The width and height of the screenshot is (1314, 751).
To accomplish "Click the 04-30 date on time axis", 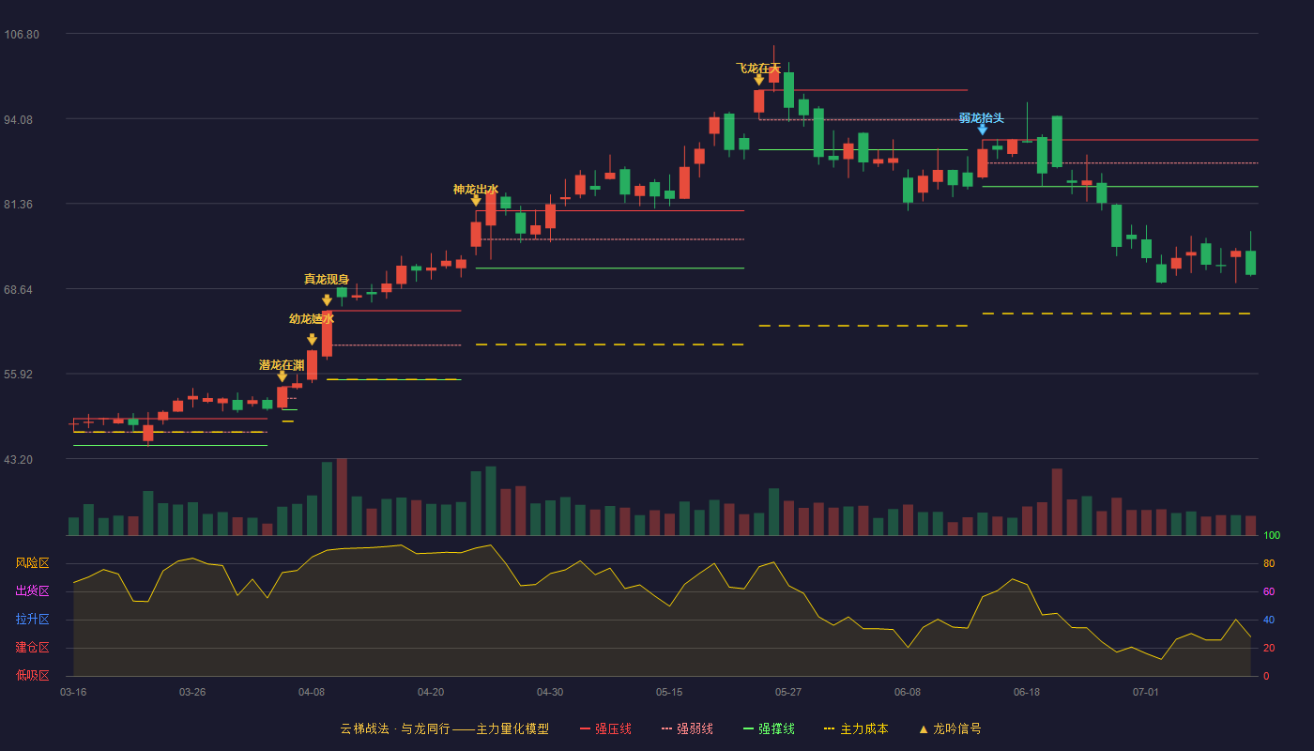I will [x=550, y=692].
